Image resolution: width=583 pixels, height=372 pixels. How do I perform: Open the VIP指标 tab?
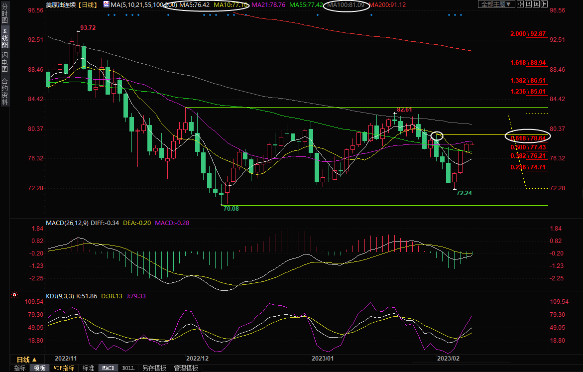click(64, 368)
